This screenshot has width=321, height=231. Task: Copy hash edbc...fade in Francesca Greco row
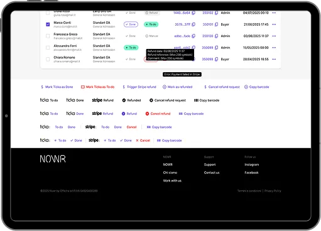pyautogui.click(x=193, y=36)
